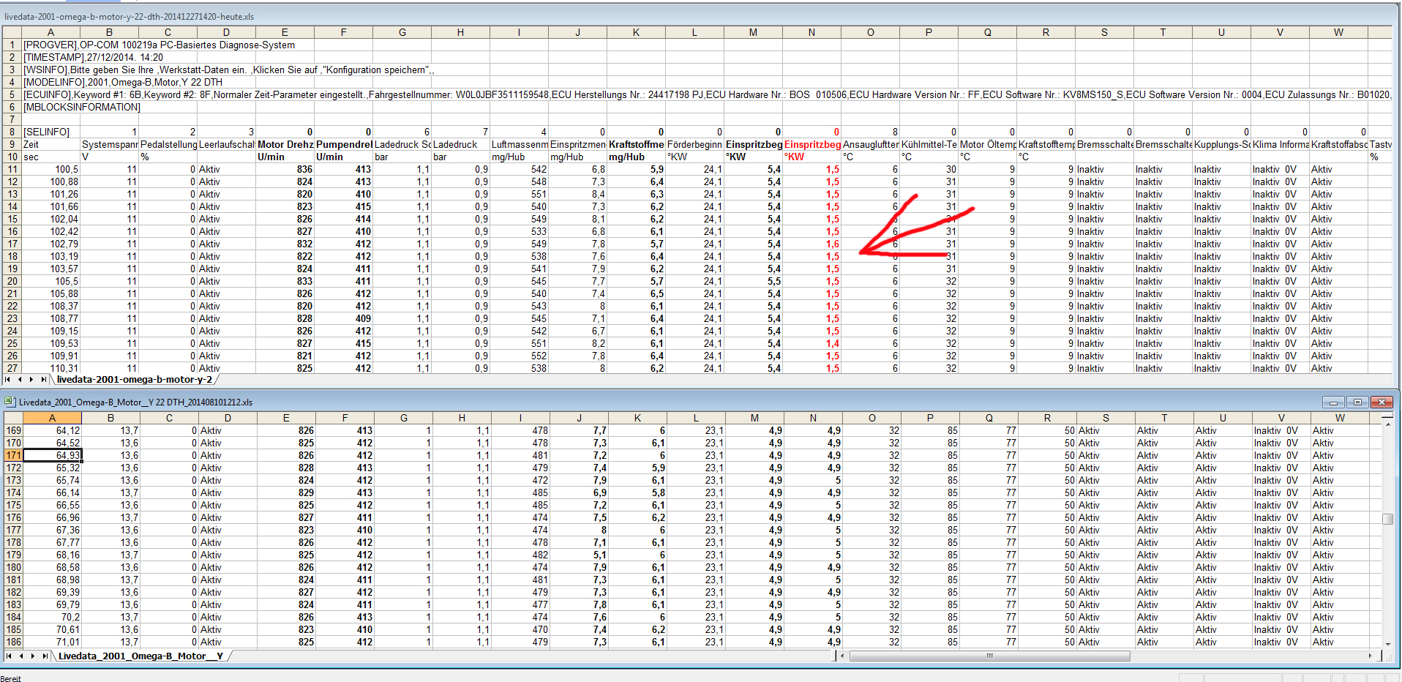Click the red 1,4 value in row 25
Screen dimensions: 1402x682
point(812,343)
